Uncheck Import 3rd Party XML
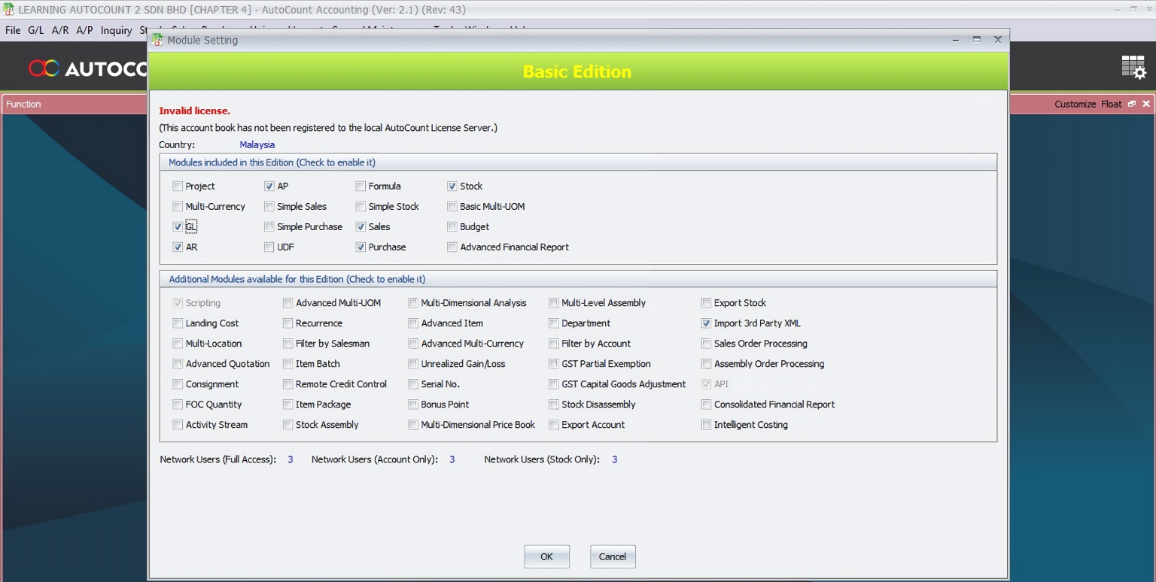 (706, 323)
